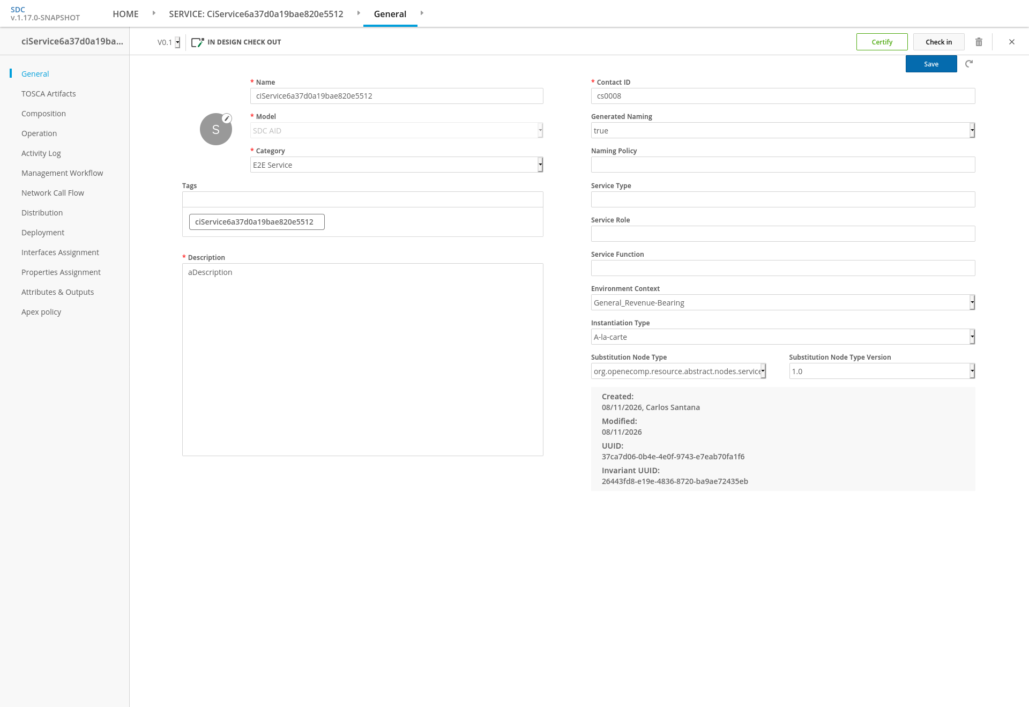This screenshot has height=707, width=1029.
Task: Go to Composition in sidebar
Action: (x=43, y=114)
